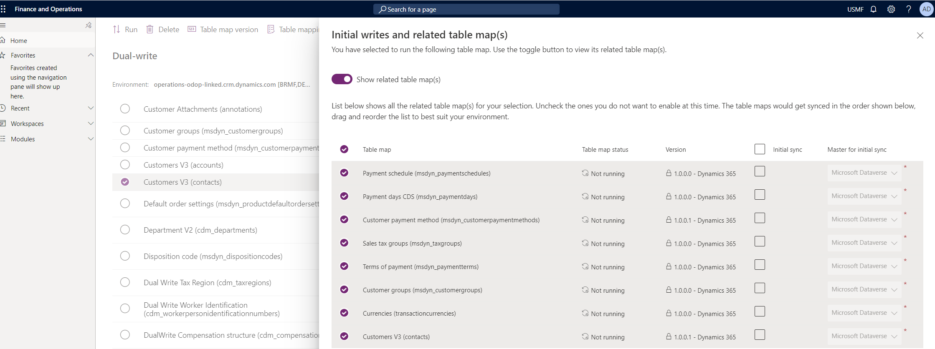Viewport: 935px width, 349px height.
Task: Click the USMF company selector
Action: pos(855,9)
